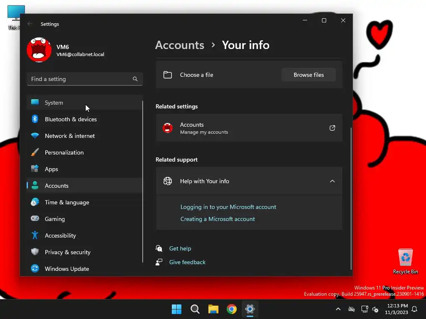Click the Give feedback person icon
The image size is (426, 319).
point(159,262)
